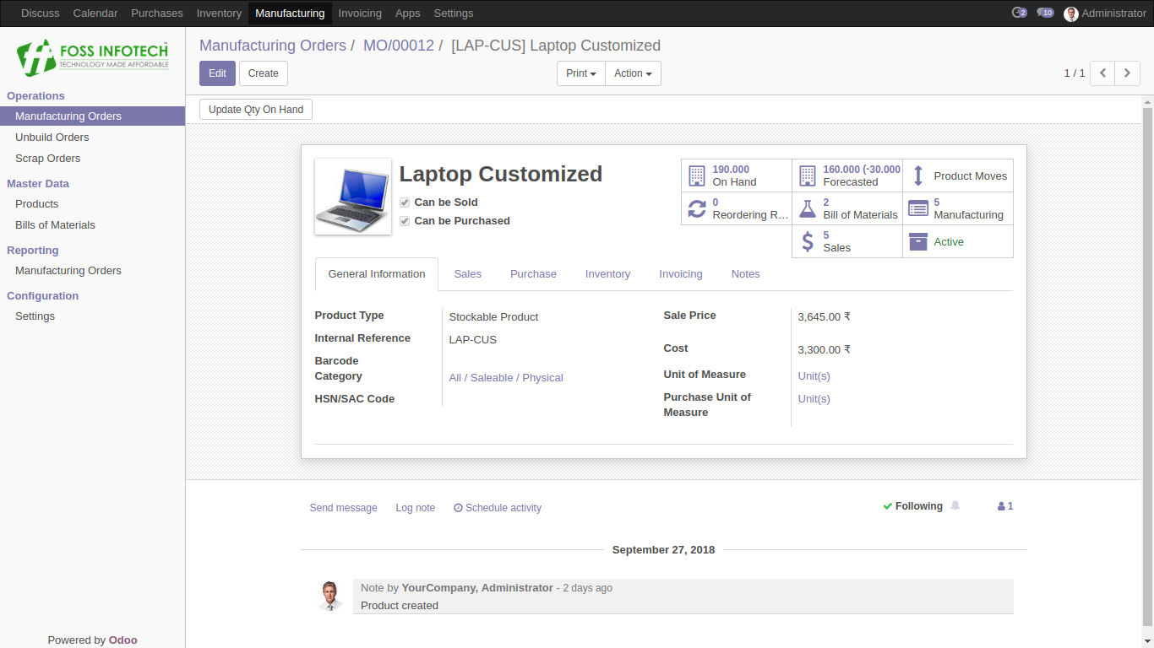
Task: Select Manufacturing Orders under Operations
Action: [92, 116]
